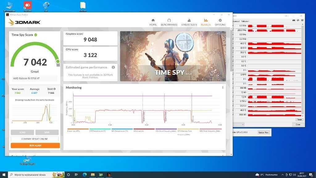
Task: Click the info icon next to Best score
Action: click(54, 89)
